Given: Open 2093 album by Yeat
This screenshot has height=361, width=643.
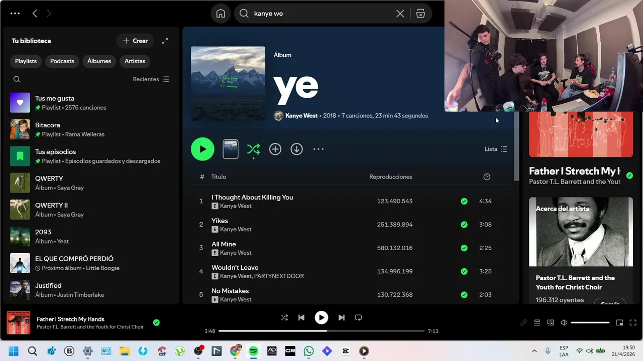Looking at the screenshot, I should click(x=91, y=236).
